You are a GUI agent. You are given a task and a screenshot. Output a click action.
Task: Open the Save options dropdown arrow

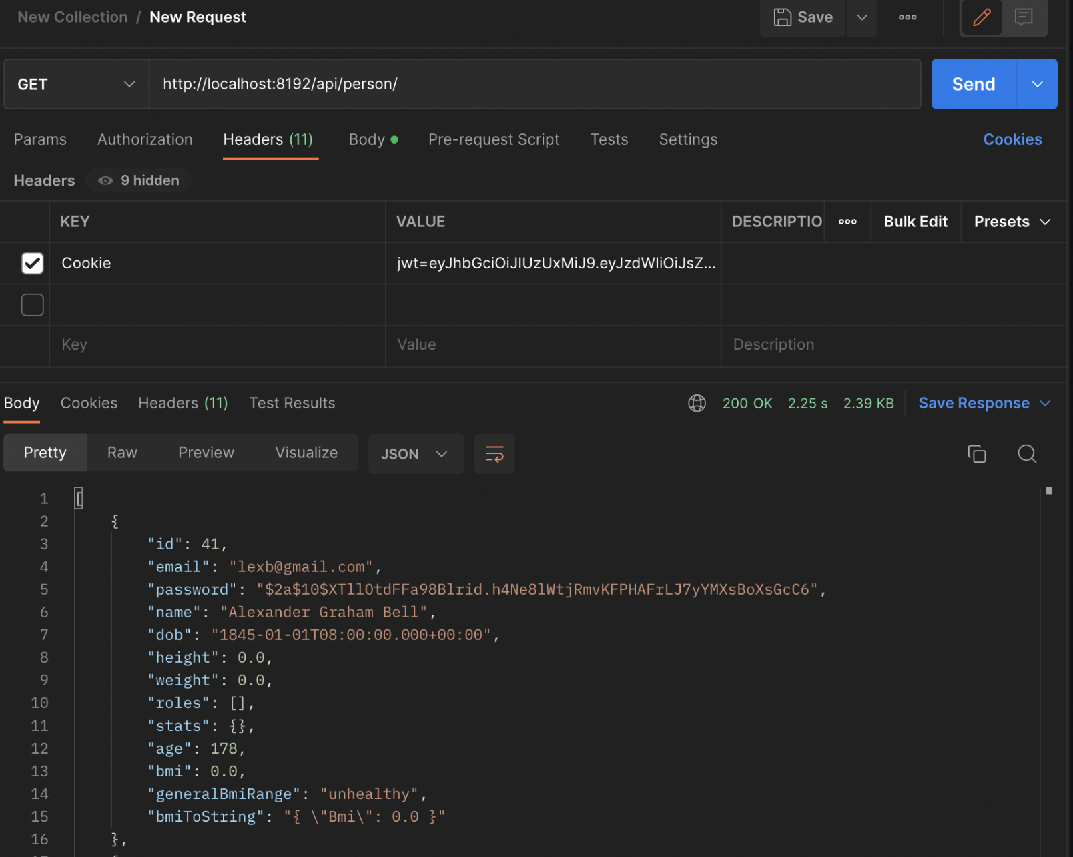[862, 17]
